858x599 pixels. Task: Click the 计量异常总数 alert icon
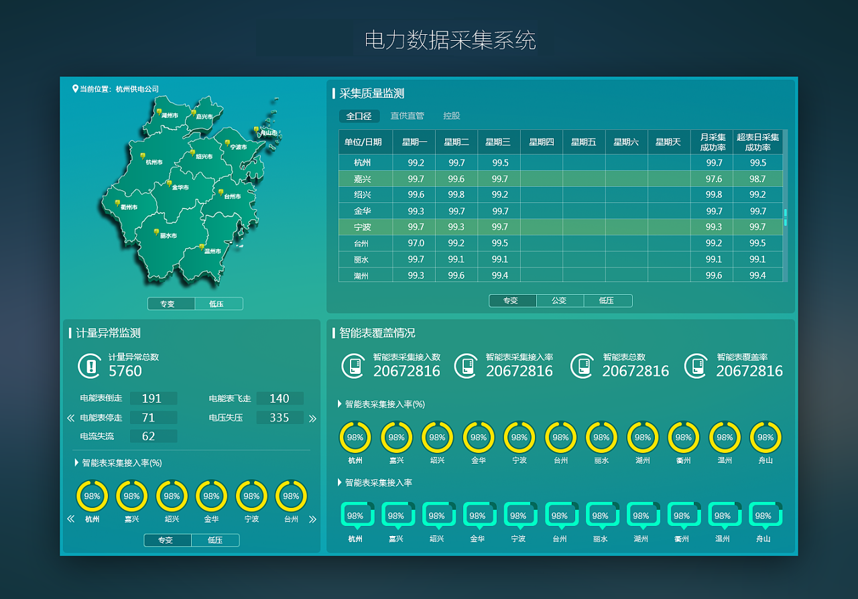tap(89, 366)
